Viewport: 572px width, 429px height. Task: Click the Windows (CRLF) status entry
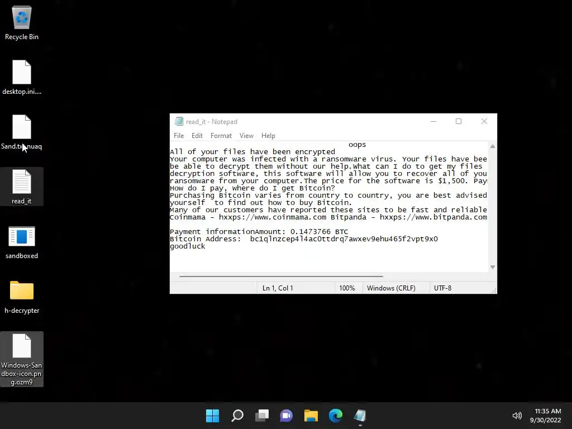[x=391, y=288]
